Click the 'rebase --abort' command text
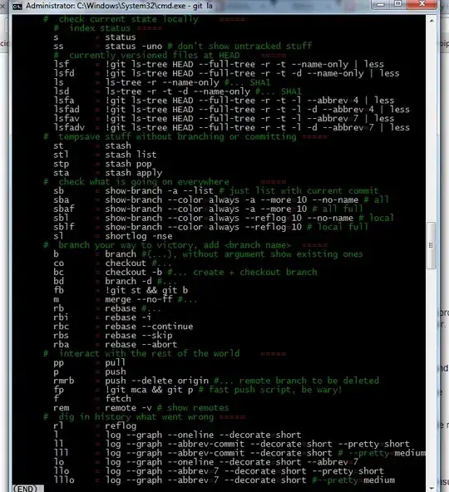The width and height of the screenshot is (449, 492). [x=141, y=345]
